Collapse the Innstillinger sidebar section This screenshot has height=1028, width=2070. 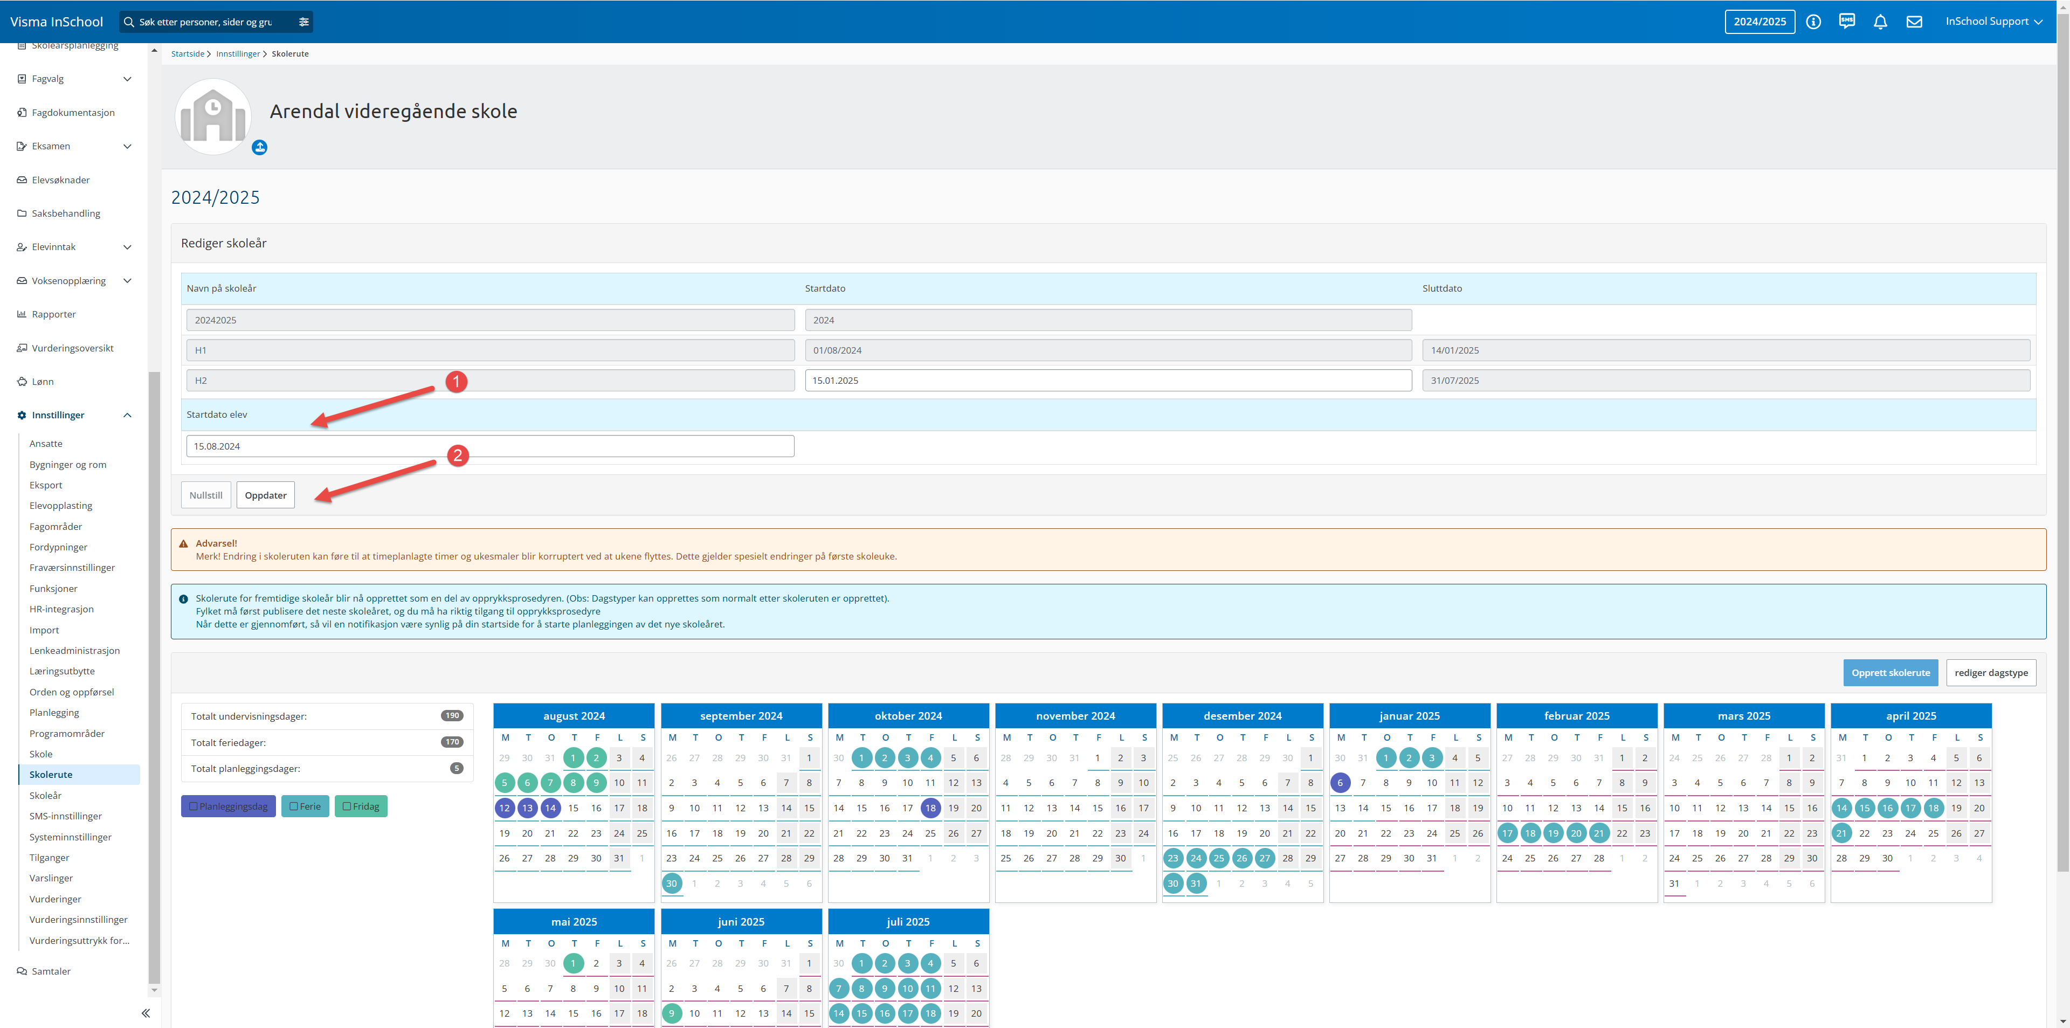point(127,415)
